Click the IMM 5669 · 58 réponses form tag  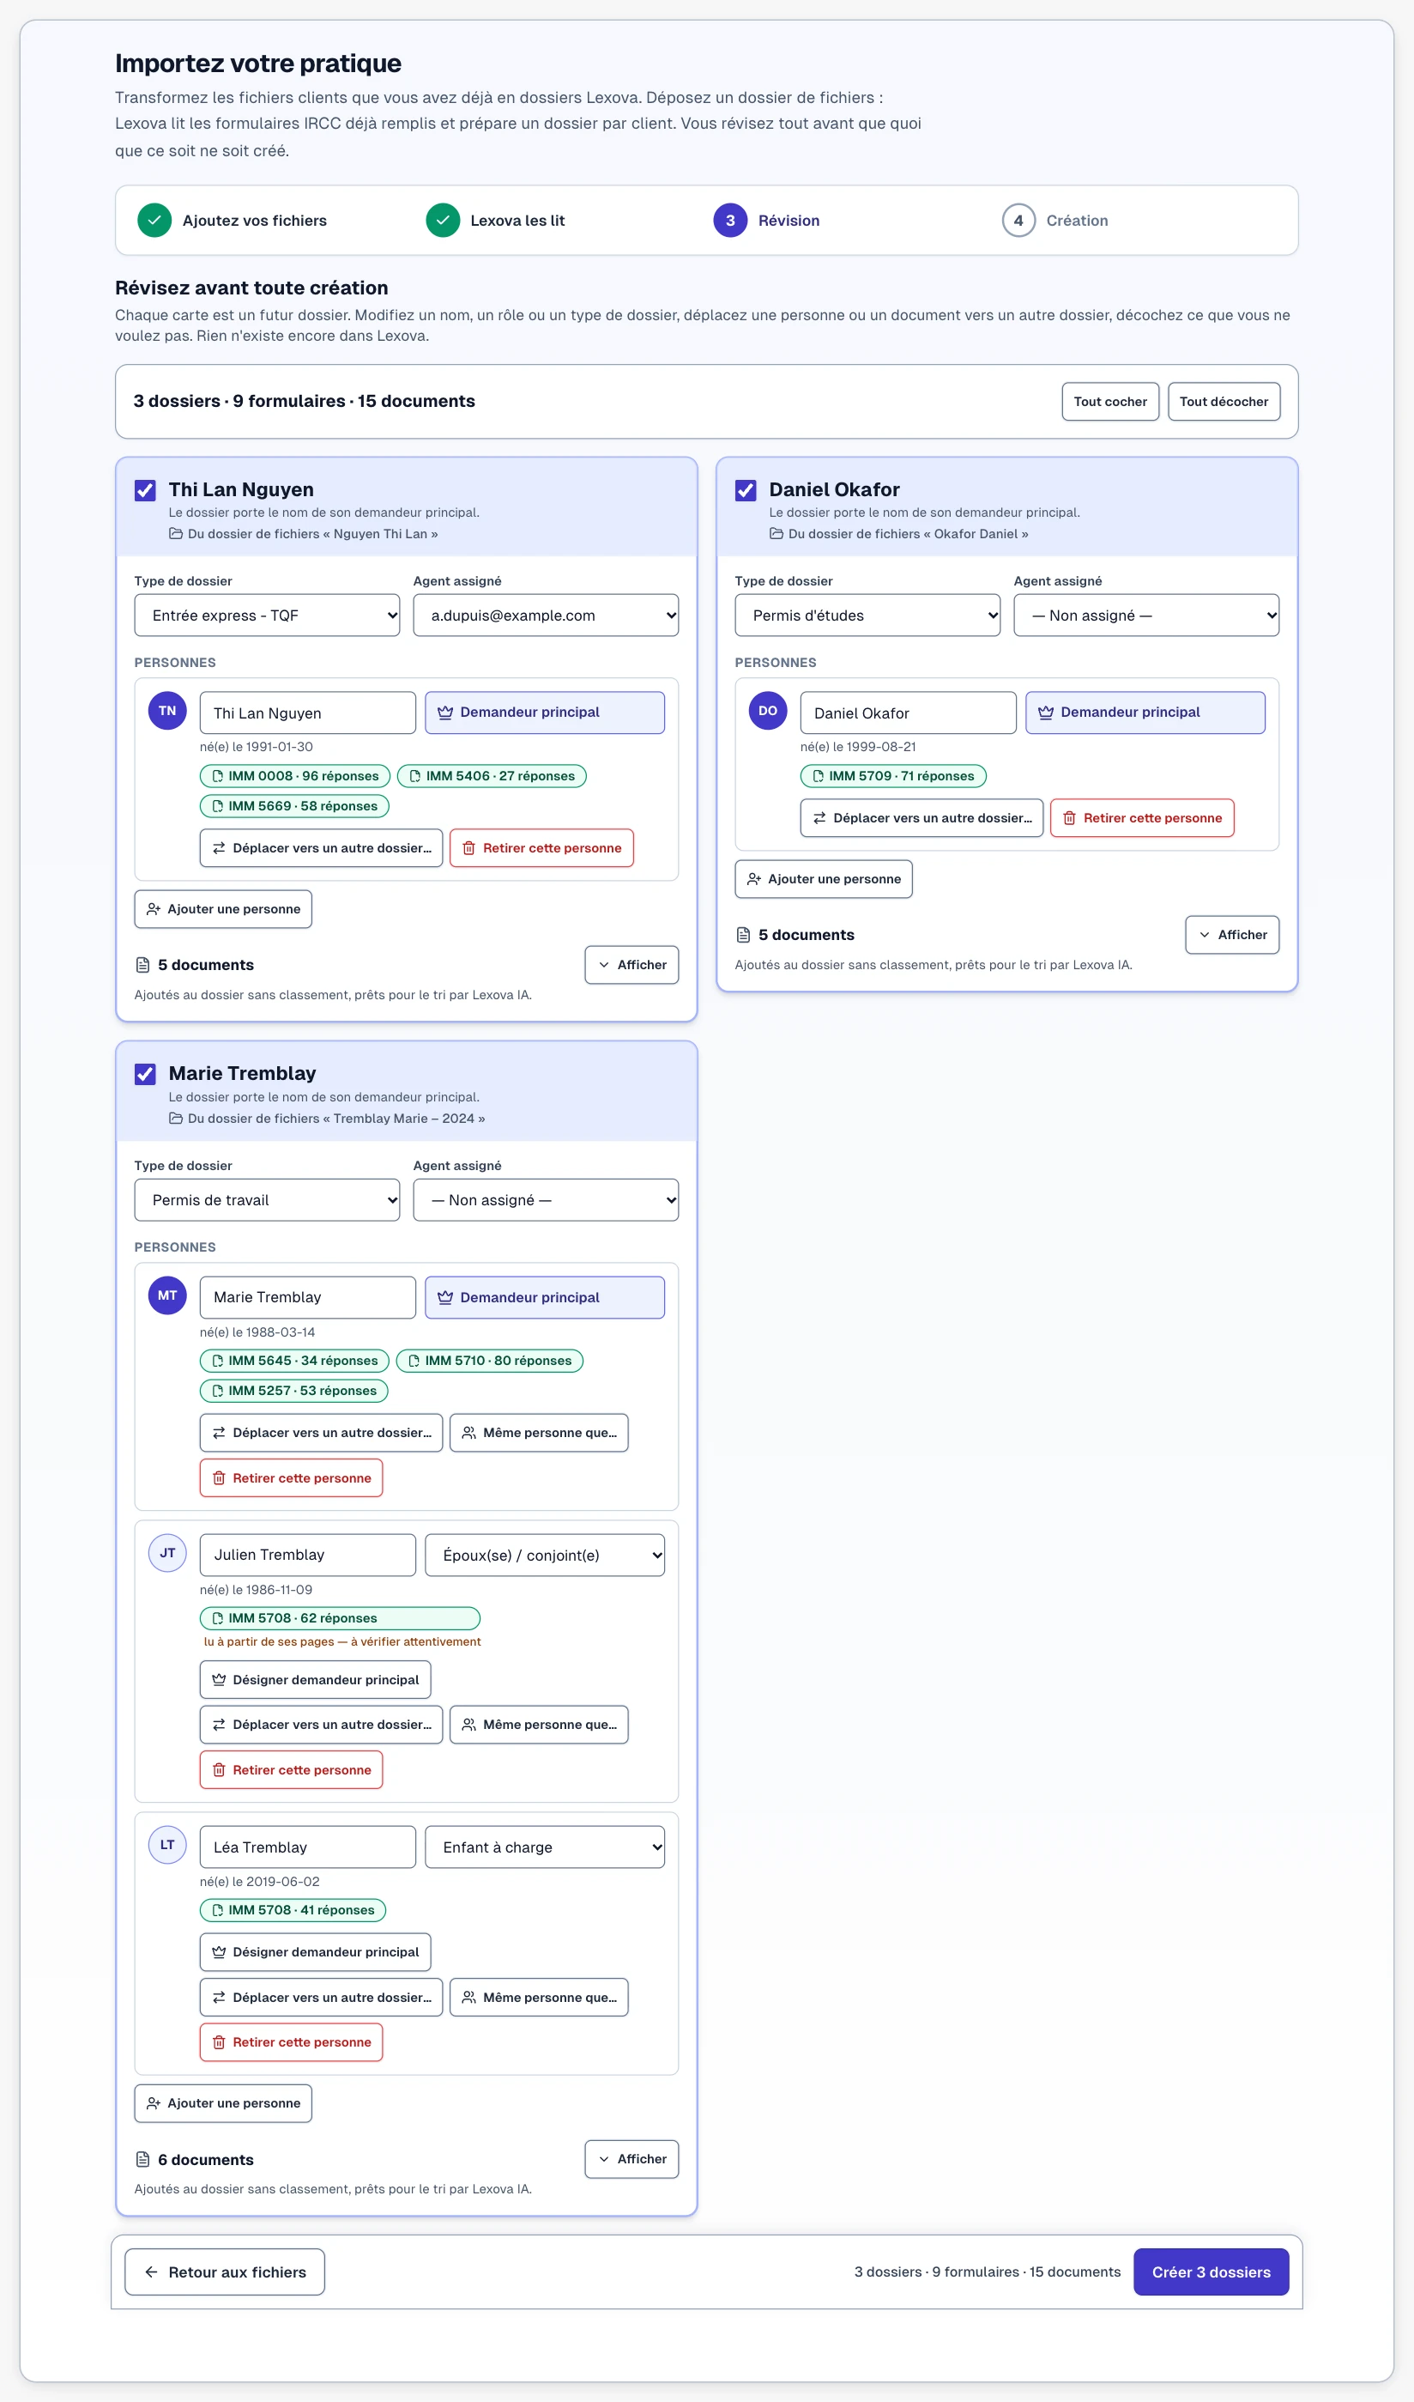click(x=294, y=806)
